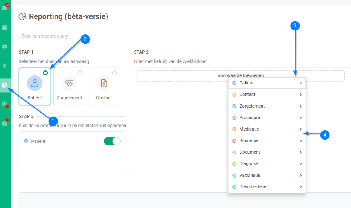Choose Diagnose from the condition menu
This screenshot has width=351, height=208.
[x=249, y=164]
